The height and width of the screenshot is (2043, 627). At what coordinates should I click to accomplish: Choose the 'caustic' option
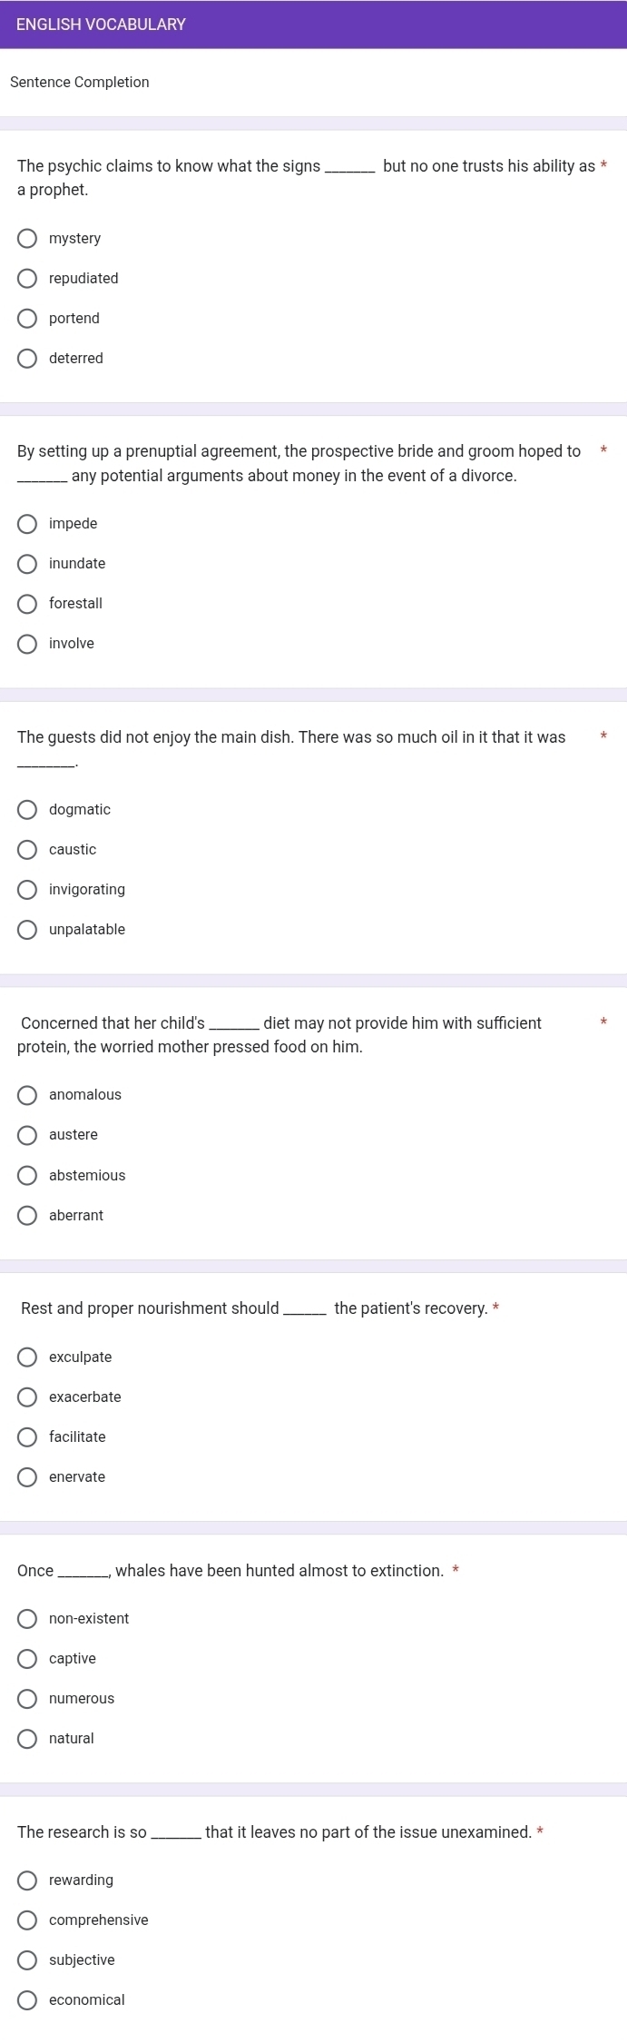[x=28, y=850]
